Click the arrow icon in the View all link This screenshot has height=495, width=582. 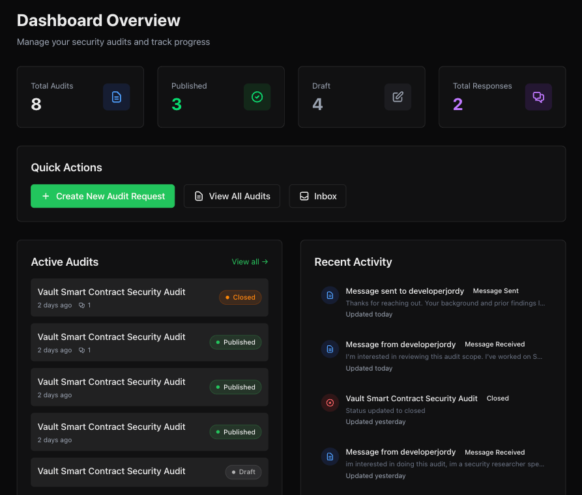[266, 261]
